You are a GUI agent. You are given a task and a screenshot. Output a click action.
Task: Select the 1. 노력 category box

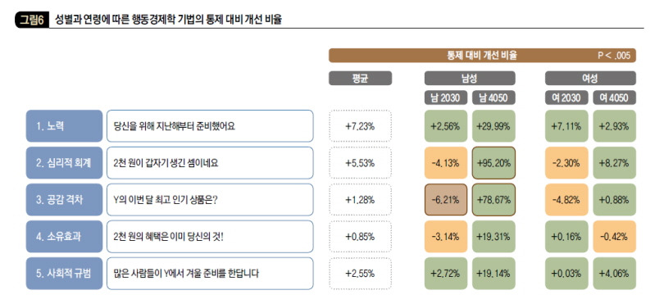tap(64, 126)
